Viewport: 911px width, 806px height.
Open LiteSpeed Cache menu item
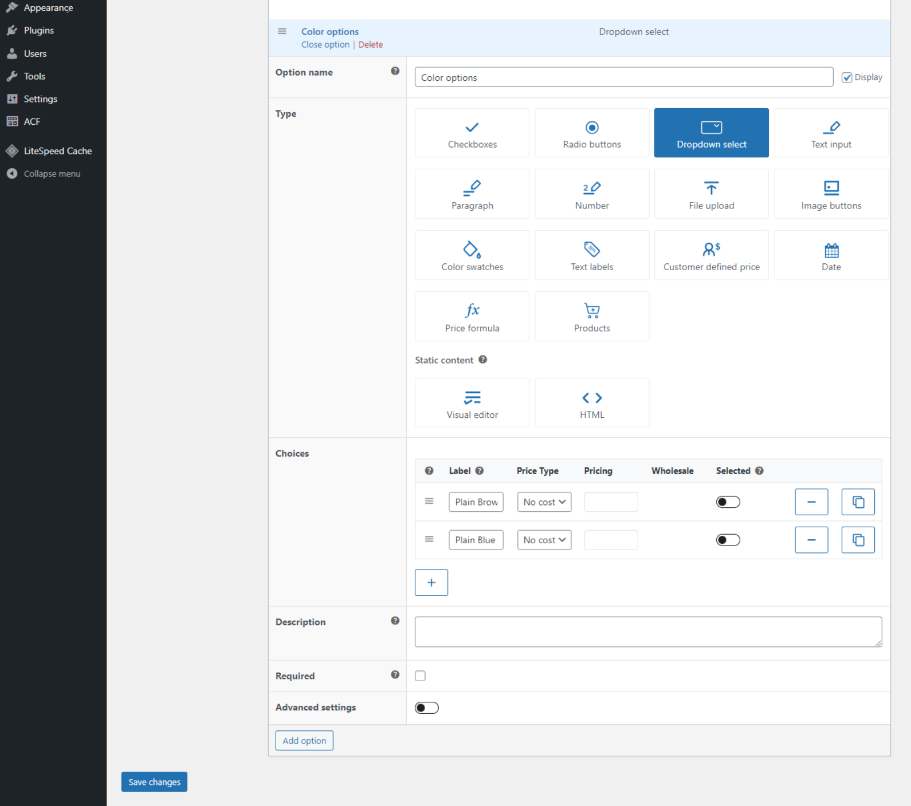57,151
